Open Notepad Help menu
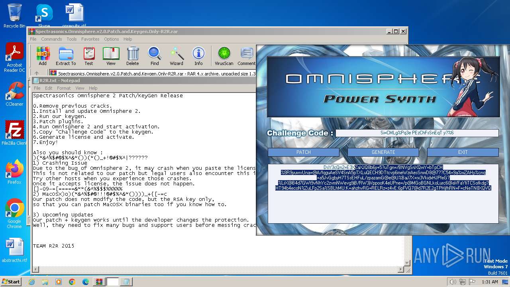 93,88
